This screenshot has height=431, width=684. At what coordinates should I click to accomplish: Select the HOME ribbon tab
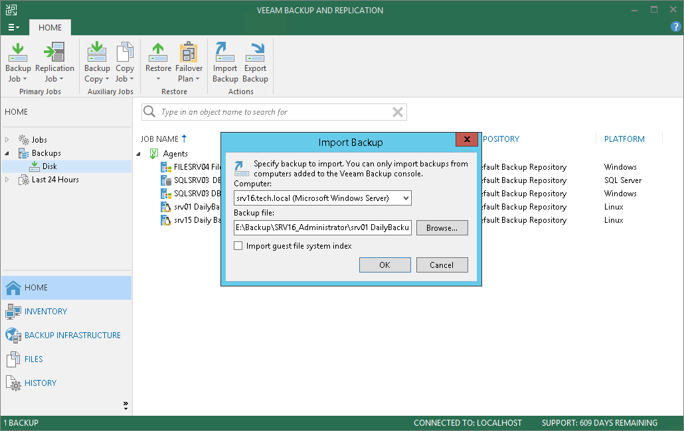pos(50,27)
